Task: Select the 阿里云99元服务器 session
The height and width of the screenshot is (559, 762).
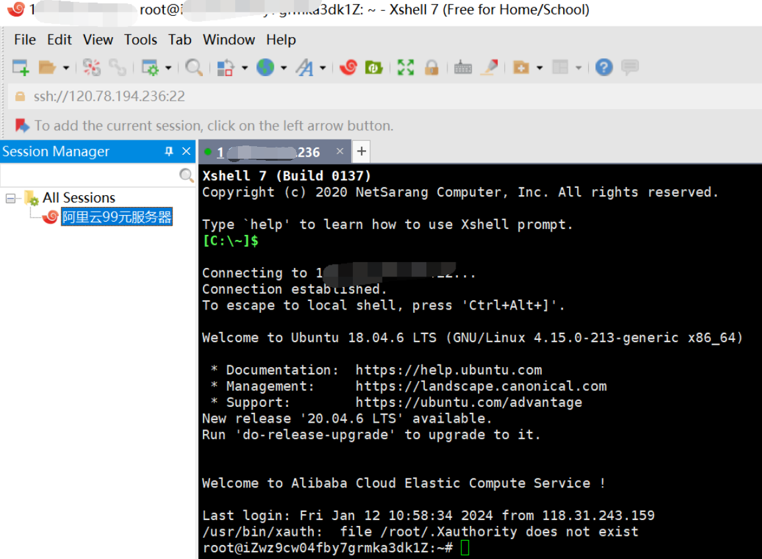Action: 116,216
